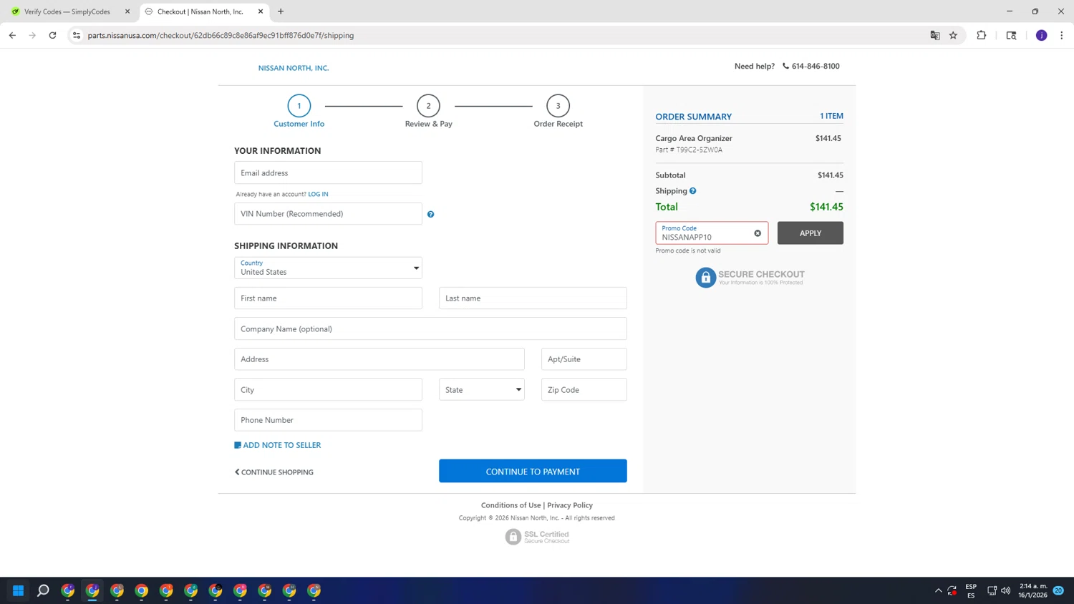This screenshot has width=1074, height=604.
Task: Open the Chrome three-dot menu
Action: 1061,35
